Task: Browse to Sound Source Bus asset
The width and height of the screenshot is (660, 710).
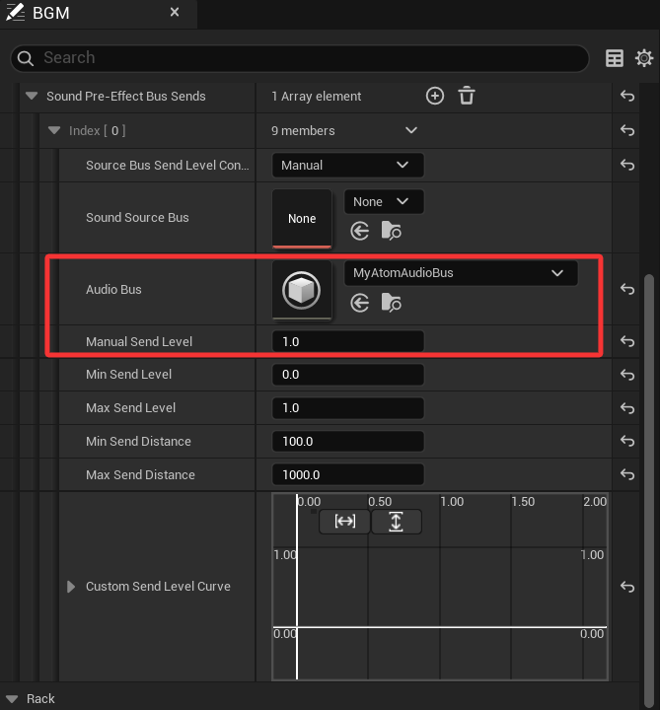Action: 391,231
